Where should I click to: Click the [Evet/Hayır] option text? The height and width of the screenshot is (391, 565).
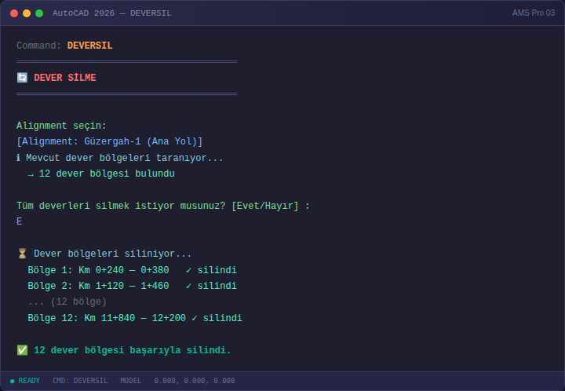pos(265,206)
